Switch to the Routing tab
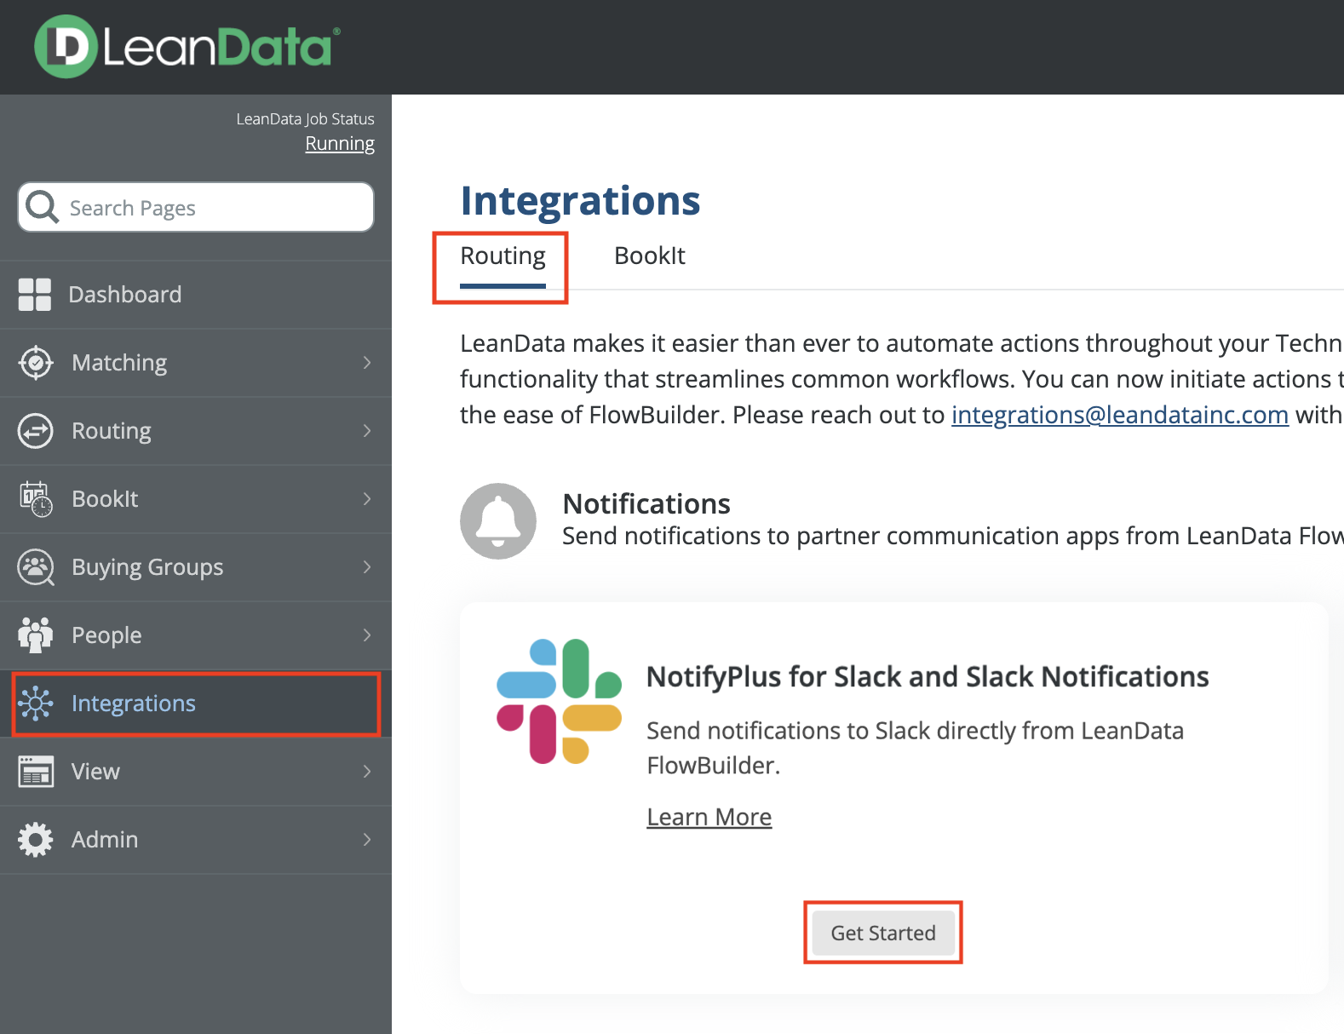Screen dimensions: 1344x1034 click(503, 256)
